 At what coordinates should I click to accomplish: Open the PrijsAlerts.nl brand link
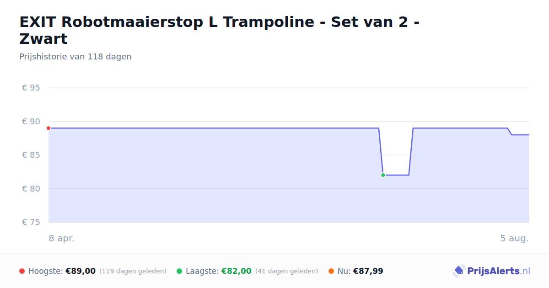pos(492,271)
